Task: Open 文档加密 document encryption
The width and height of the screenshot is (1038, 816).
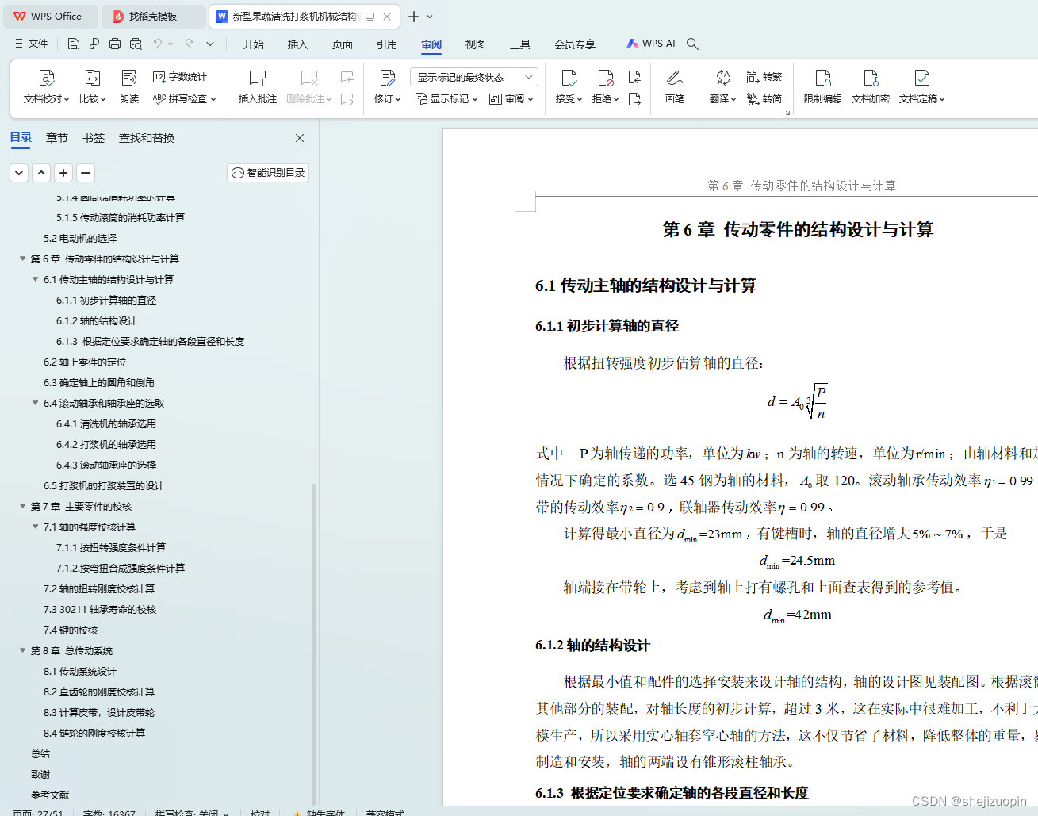Action: (871, 87)
